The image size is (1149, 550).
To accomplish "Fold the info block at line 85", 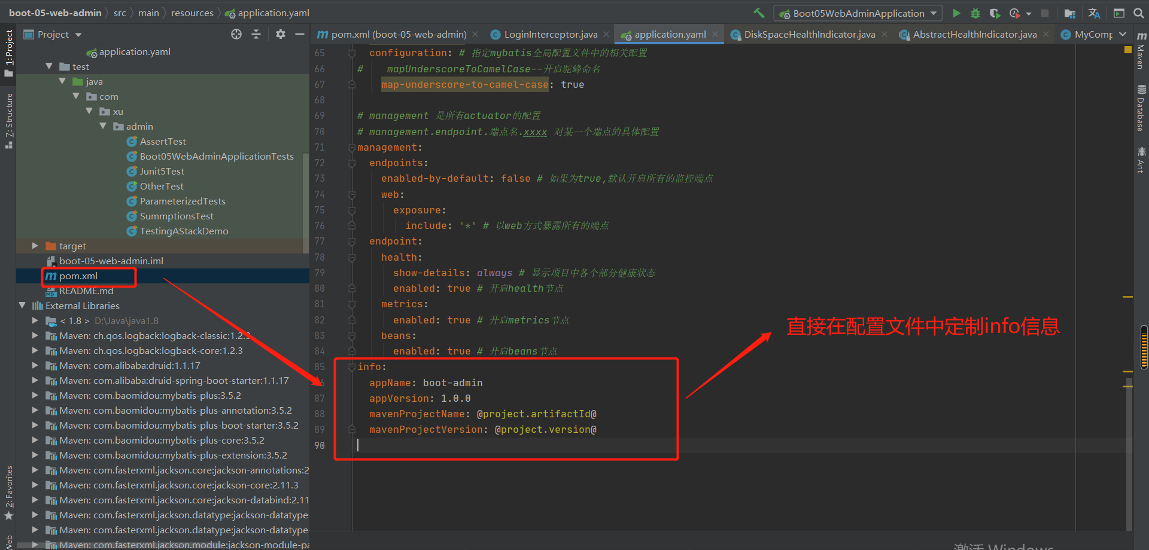I will [x=352, y=367].
